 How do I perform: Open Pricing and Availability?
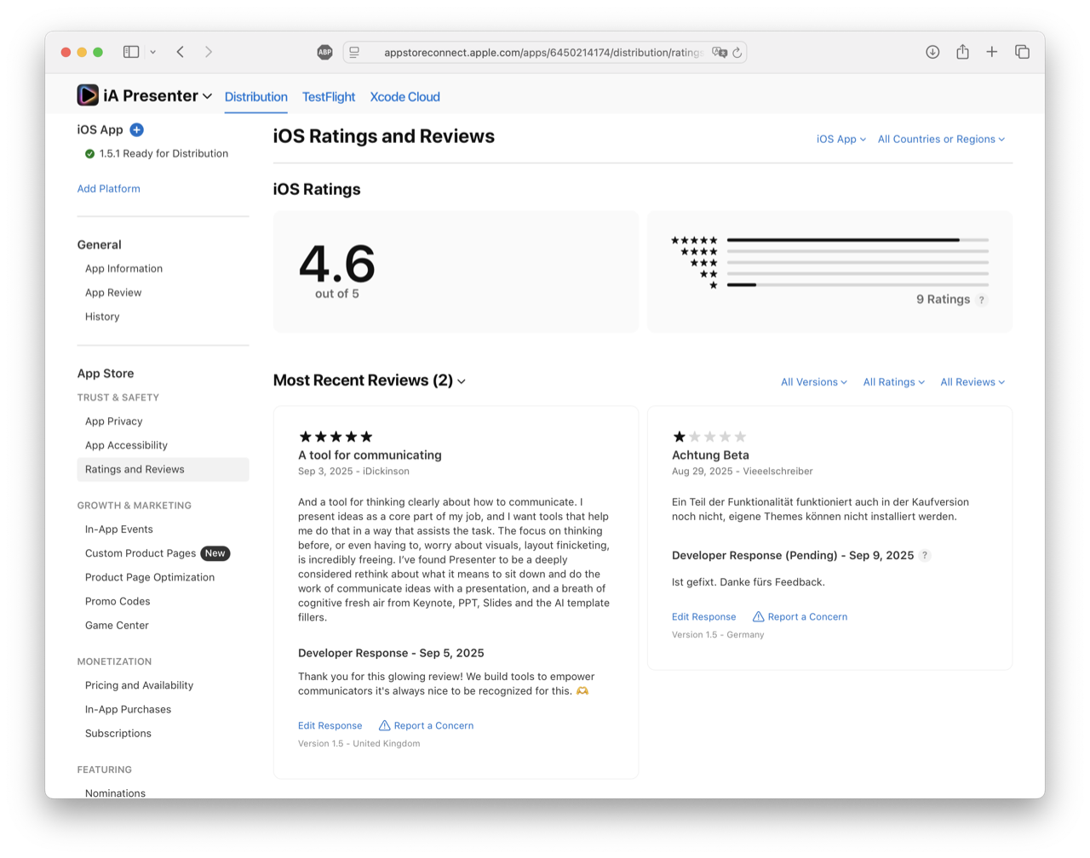[139, 685]
